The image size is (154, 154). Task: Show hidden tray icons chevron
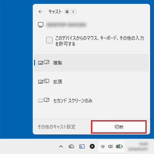click(61, 147)
